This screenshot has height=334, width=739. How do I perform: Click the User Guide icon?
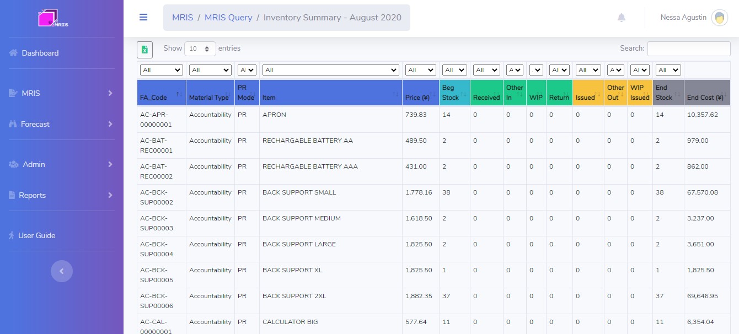point(12,235)
